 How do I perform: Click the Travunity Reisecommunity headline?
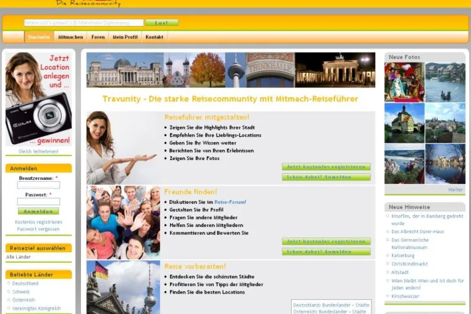click(231, 99)
